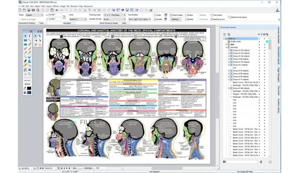The width and height of the screenshot is (299, 173).
Task: Open the Effects menu
Action: [56, 6]
